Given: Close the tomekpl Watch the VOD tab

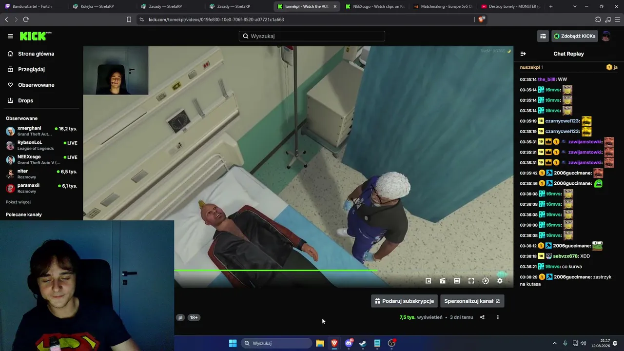Looking at the screenshot, I should 335,6.
